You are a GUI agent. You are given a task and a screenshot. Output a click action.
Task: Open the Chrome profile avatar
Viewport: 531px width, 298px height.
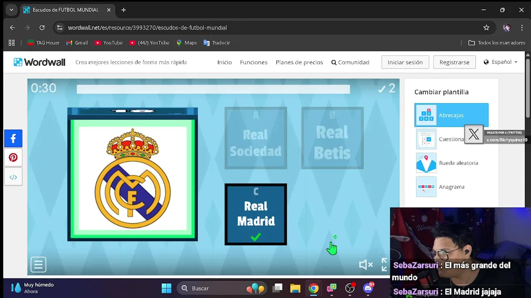pyautogui.click(x=507, y=28)
